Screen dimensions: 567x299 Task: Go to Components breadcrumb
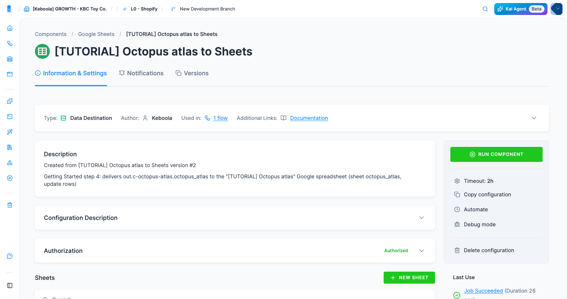click(51, 34)
